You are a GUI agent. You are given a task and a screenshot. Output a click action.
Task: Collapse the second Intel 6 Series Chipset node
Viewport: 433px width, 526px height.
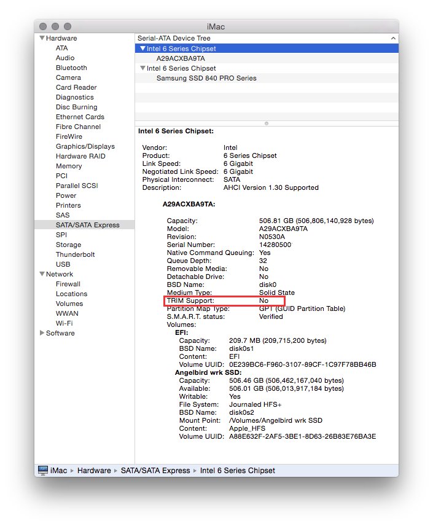click(x=143, y=68)
